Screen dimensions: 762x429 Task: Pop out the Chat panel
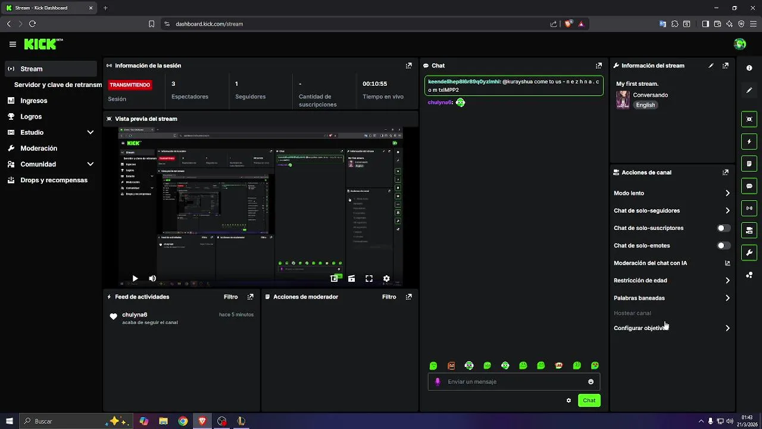click(x=598, y=66)
